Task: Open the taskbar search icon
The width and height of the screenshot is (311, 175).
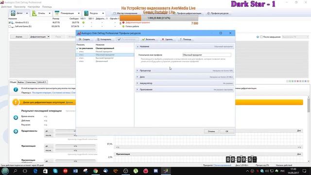Action: pyautogui.click(x=15, y=171)
